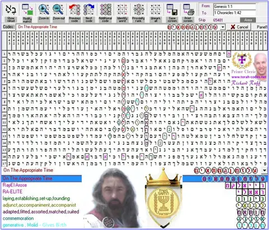Click the Codes field showing On The Appropriate Time
This screenshot has height=230, width=269.
point(118,27)
